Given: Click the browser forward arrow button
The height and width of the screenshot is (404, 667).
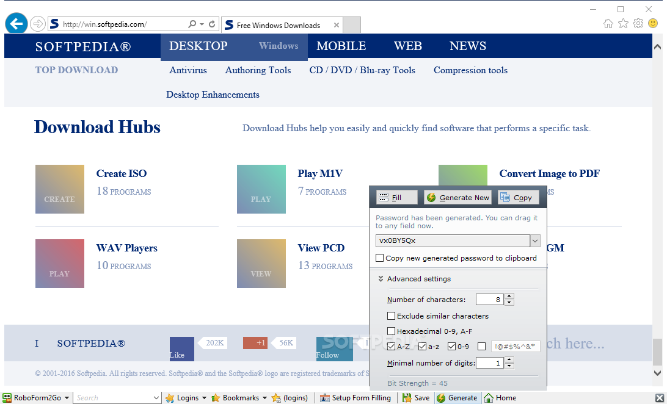Looking at the screenshot, I should pos(38,24).
